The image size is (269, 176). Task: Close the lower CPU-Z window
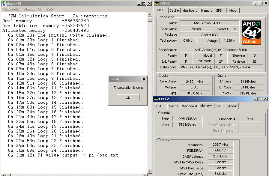265,99
